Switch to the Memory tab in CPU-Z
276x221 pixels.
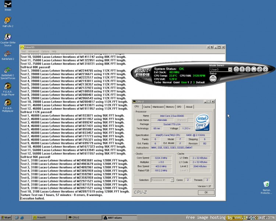[170, 107]
